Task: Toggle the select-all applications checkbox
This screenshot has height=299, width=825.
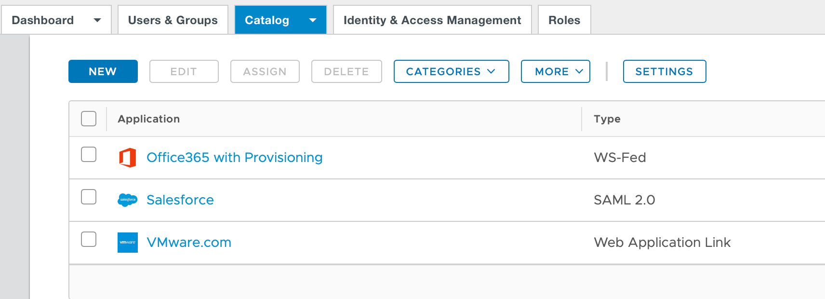Action: pos(89,119)
